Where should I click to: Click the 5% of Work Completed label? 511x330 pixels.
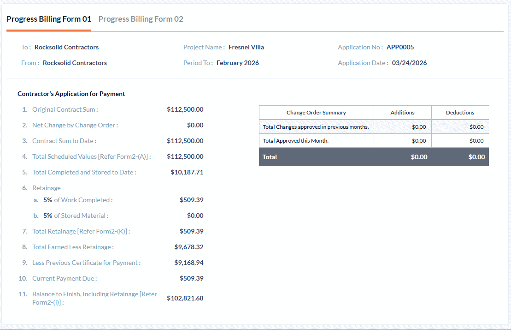[x=78, y=200]
